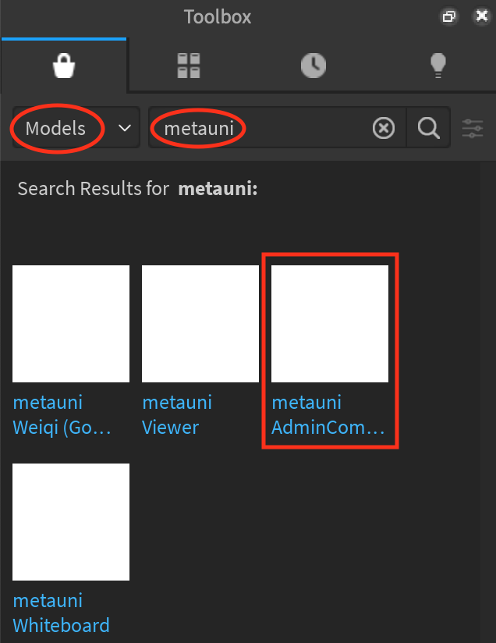Select the metauni Whiteboard thumbnail
Viewport: 496px width, 643px height.
pos(71,522)
